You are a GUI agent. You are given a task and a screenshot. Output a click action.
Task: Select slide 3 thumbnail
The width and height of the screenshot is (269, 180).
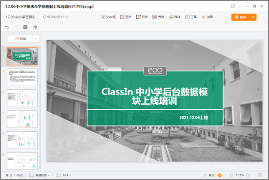tap(22, 98)
